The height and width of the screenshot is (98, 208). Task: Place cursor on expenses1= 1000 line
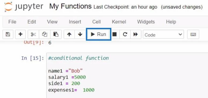point(71,90)
